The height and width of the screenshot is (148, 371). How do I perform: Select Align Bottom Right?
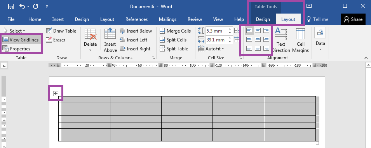point(266,48)
